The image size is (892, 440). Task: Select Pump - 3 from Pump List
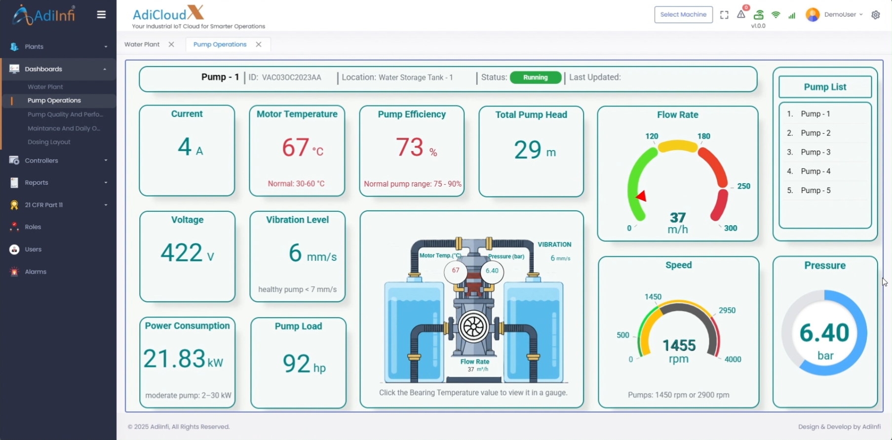point(815,152)
